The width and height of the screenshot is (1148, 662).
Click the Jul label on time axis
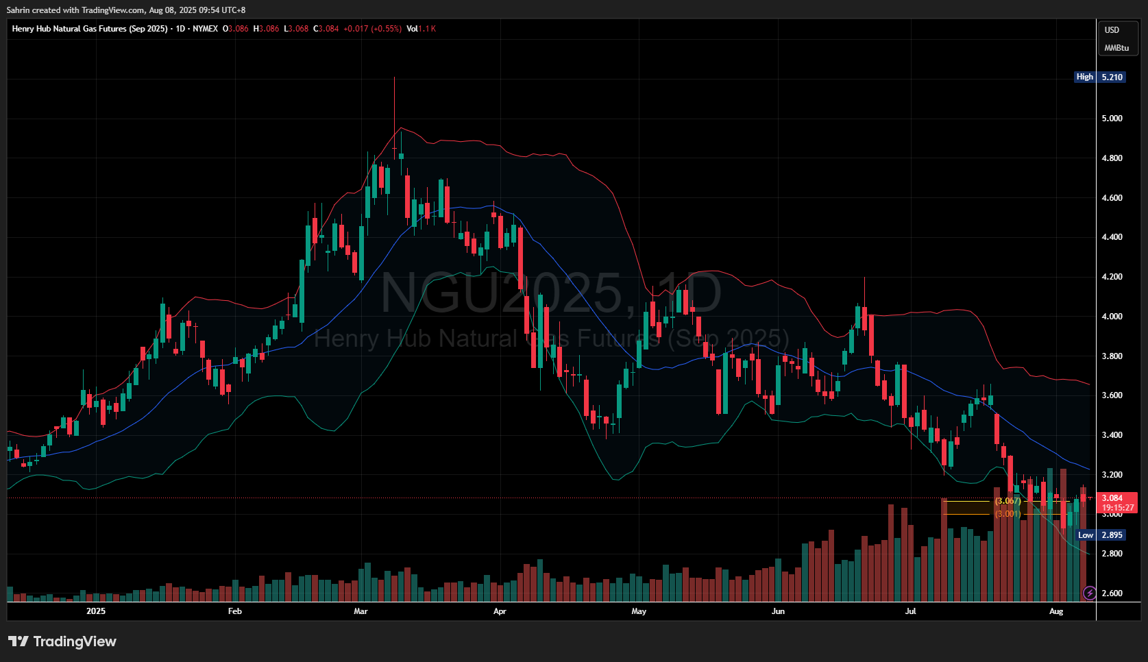point(910,611)
